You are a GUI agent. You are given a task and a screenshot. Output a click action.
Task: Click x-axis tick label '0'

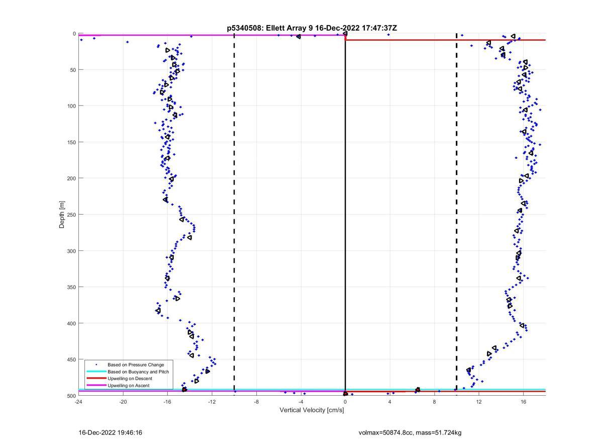click(345, 402)
